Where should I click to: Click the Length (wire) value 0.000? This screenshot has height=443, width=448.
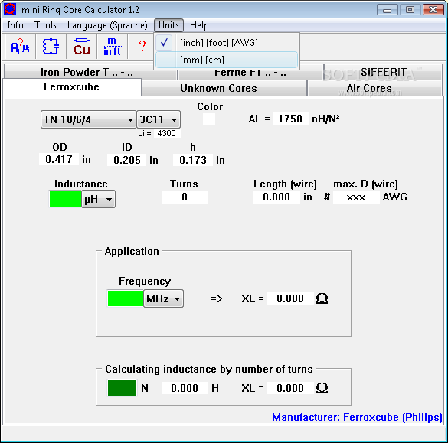(x=276, y=197)
